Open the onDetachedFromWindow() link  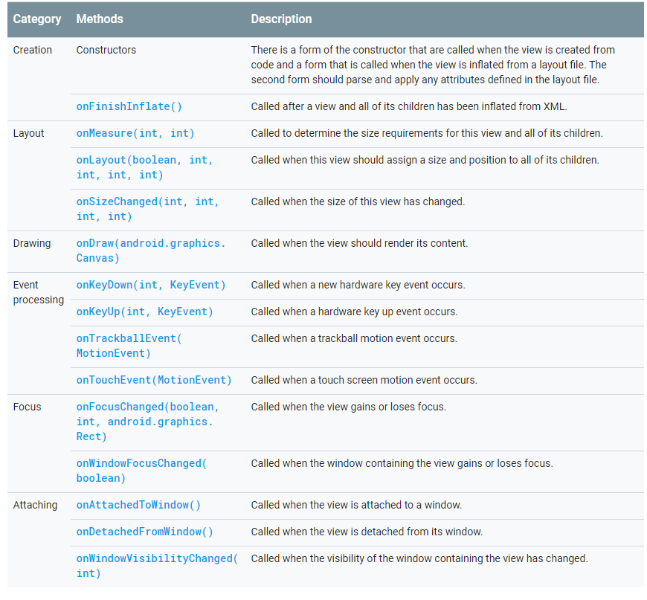pos(144,532)
